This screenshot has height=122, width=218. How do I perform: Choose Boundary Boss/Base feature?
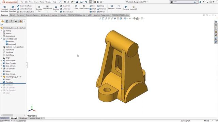point(26,12)
